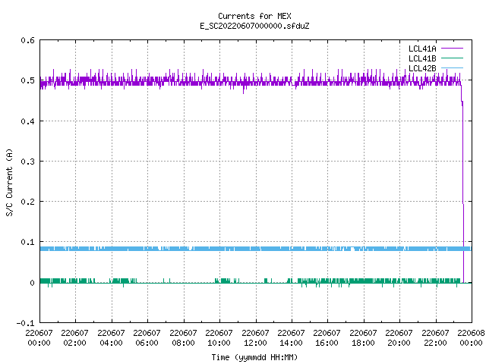Click the LCL41B legend label
Image resolution: width=486 pixels, height=364 pixels.
pyautogui.click(x=422, y=58)
